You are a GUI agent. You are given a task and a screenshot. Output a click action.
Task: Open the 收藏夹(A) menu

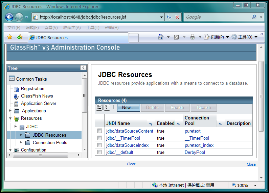72,28
